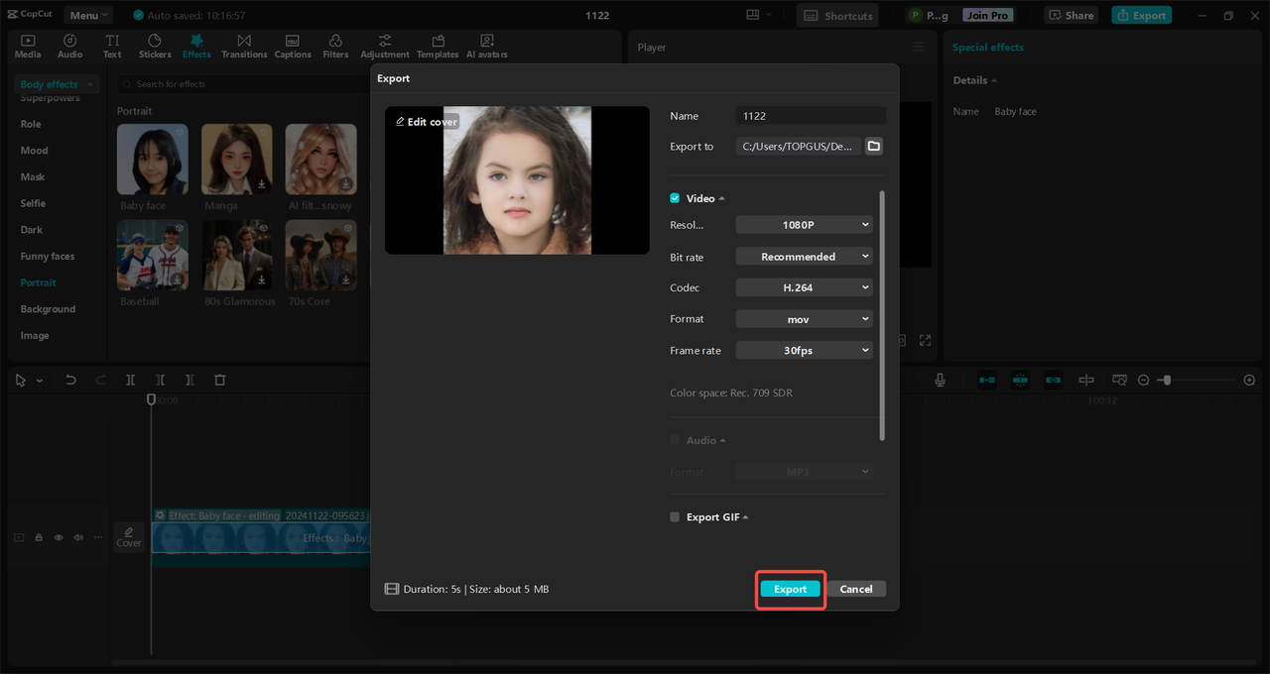Click the export settings vertical scrollbar
Image resolution: width=1270 pixels, height=674 pixels.
882,316
